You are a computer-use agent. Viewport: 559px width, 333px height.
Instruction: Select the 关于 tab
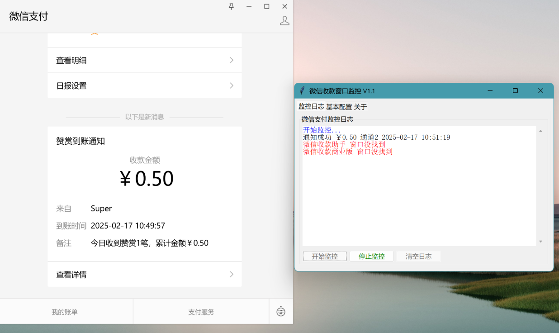tap(360, 107)
